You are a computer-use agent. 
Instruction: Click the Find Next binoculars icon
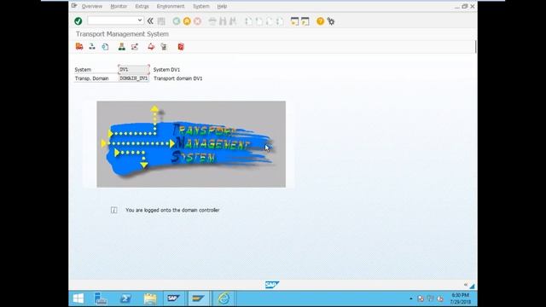coord(233,21)
